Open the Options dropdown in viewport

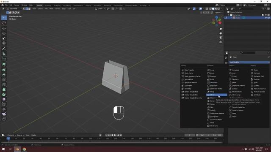218,13
